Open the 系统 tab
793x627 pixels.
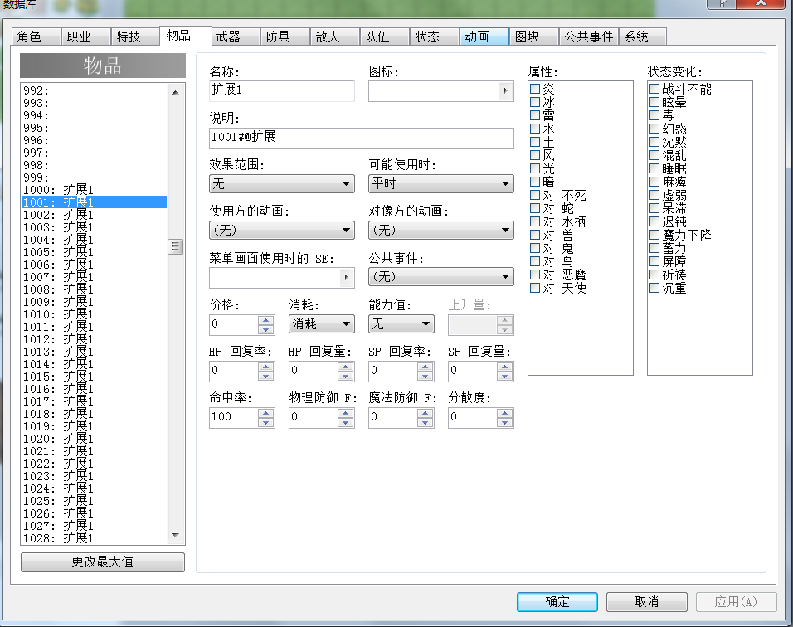[x=642, y=36]
